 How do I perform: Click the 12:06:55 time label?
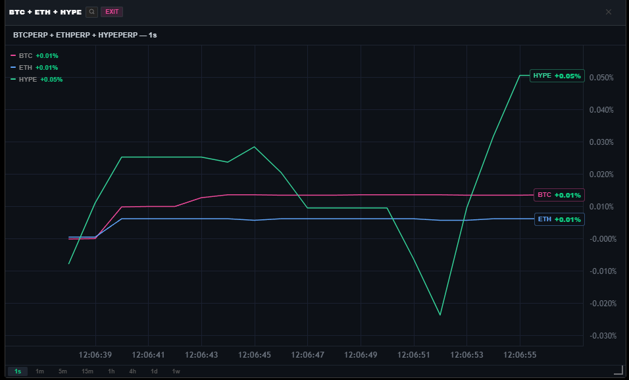point(520,355)
